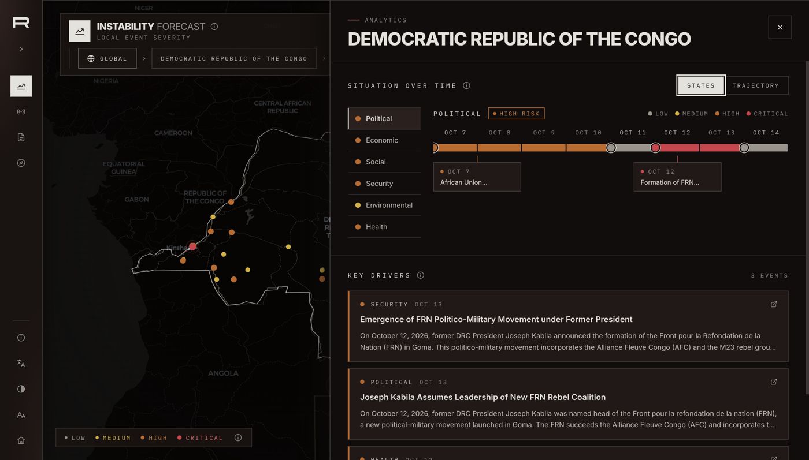The image size is (809, 460).
Task: Click the info icon next to Key Drivers
Action: click(x=421, y=275)
